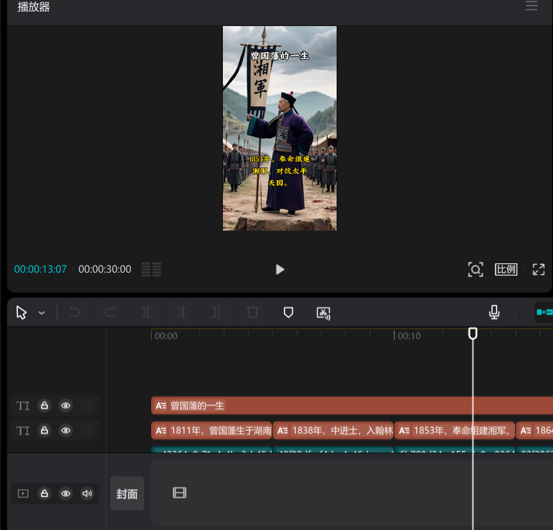Open the 比例 aspect ratio button
Image resolution: width=553 pixels, height=530 pixels.
click(x=506, y=270)
